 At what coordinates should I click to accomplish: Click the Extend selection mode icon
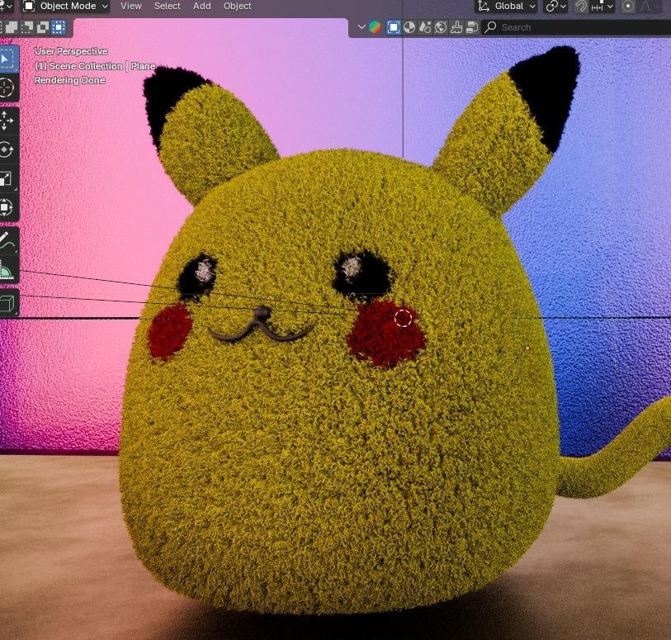click(x=12, y=27)
